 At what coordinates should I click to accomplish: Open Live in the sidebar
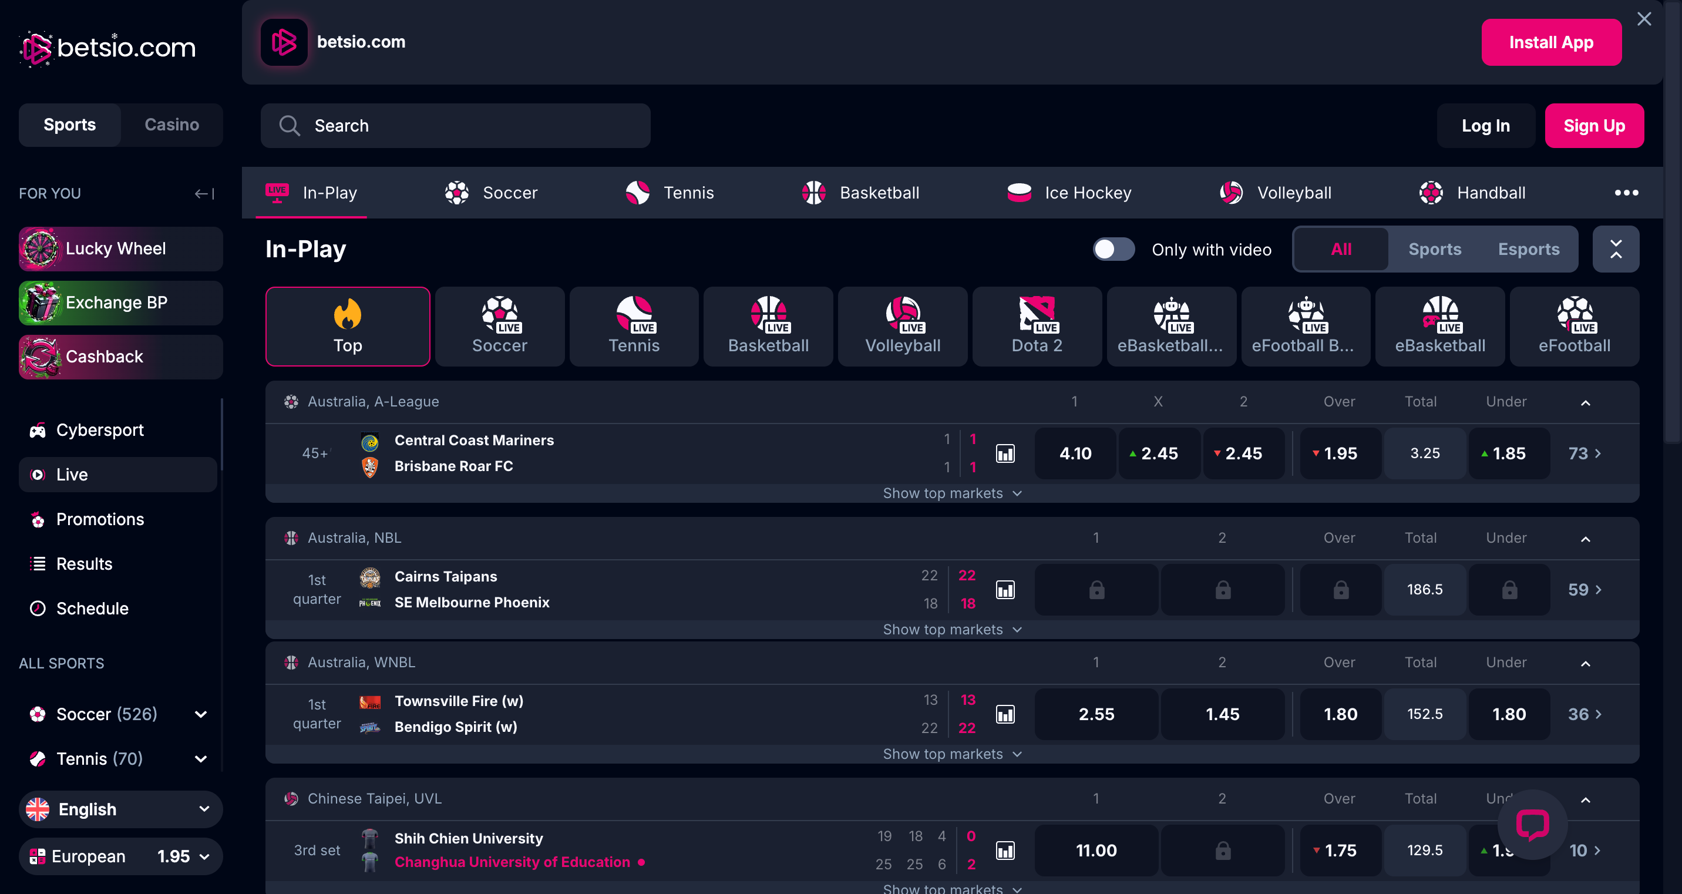[x=118, y=474]
